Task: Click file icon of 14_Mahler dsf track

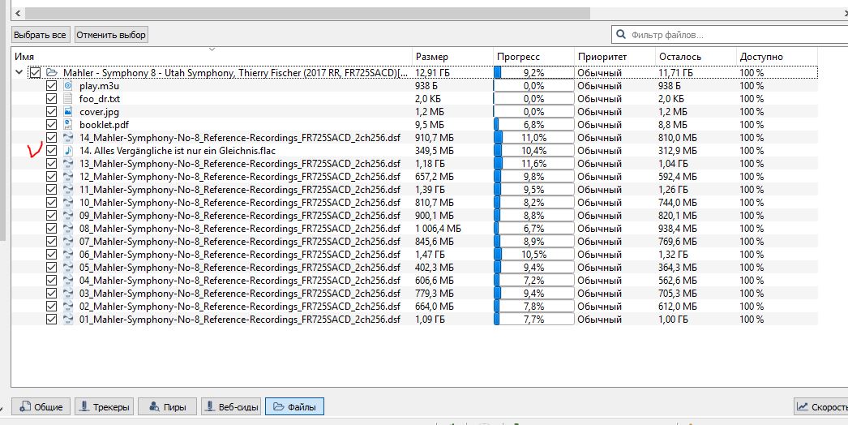Action: point(67,138)
